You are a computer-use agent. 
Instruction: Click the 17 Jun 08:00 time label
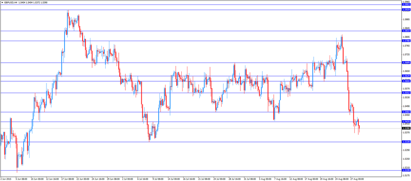click(x=67, y=179)
